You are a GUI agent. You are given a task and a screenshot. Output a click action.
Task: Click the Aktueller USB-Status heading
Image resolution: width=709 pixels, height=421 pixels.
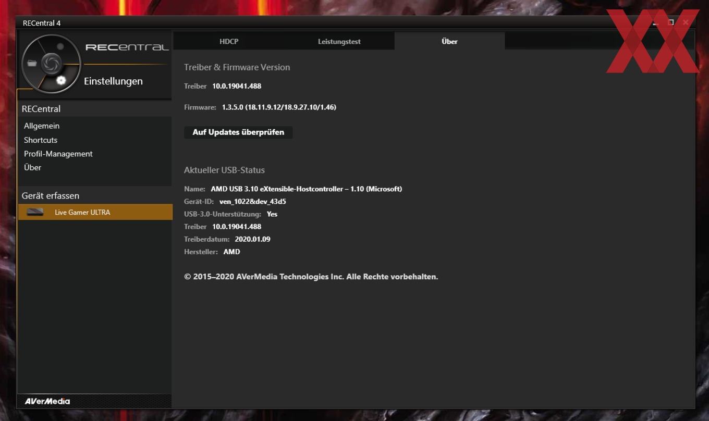(x=224, y=170)
